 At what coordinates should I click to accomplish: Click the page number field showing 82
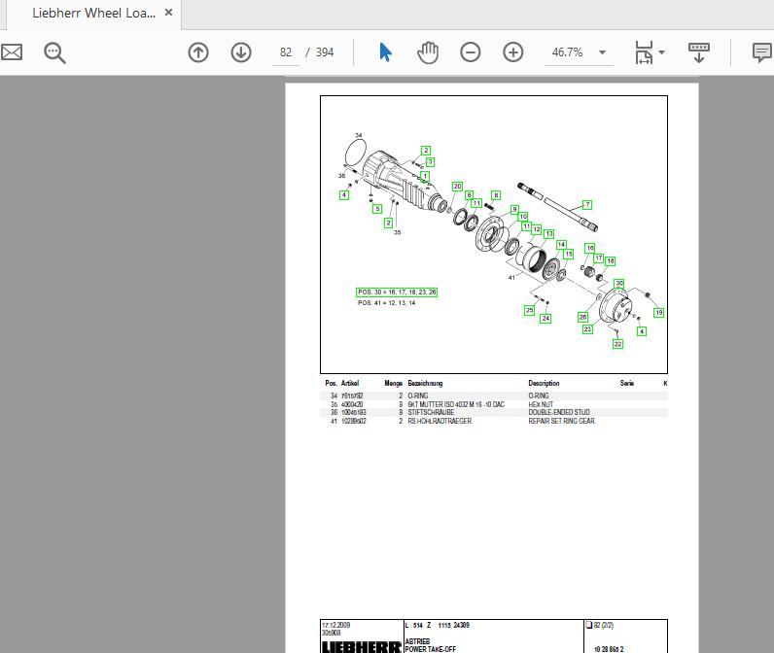(286, 52)
